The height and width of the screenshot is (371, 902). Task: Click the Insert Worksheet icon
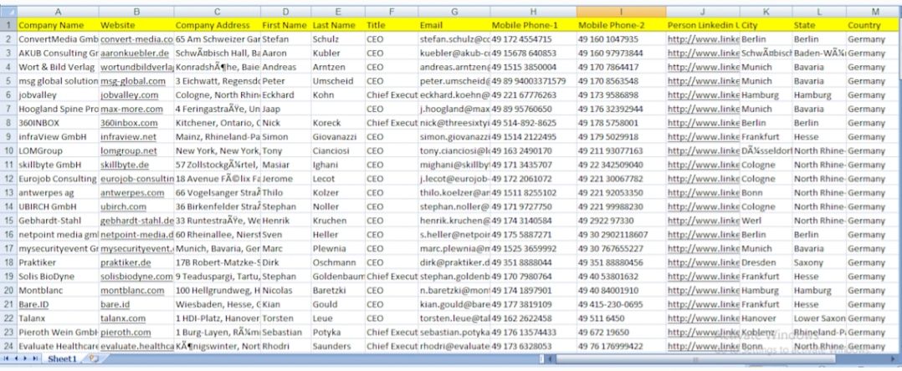(93, 358)
